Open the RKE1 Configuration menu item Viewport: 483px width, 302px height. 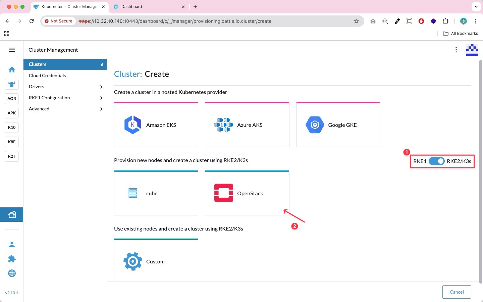tap(65, 98)
